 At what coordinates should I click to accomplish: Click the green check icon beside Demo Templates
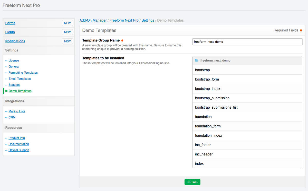[x=6, y=91]
